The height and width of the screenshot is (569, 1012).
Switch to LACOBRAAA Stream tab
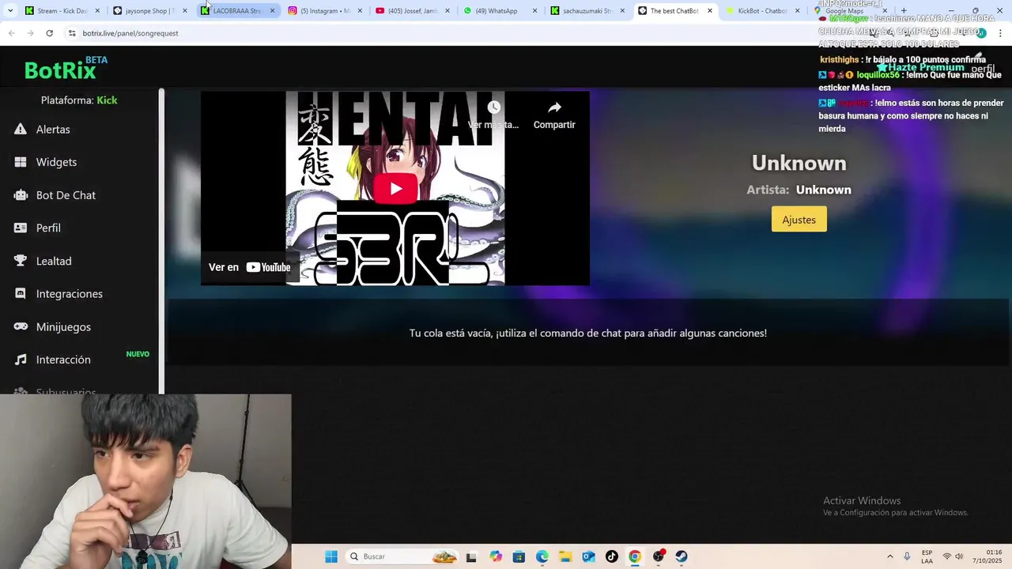click(x=236, y=11)
